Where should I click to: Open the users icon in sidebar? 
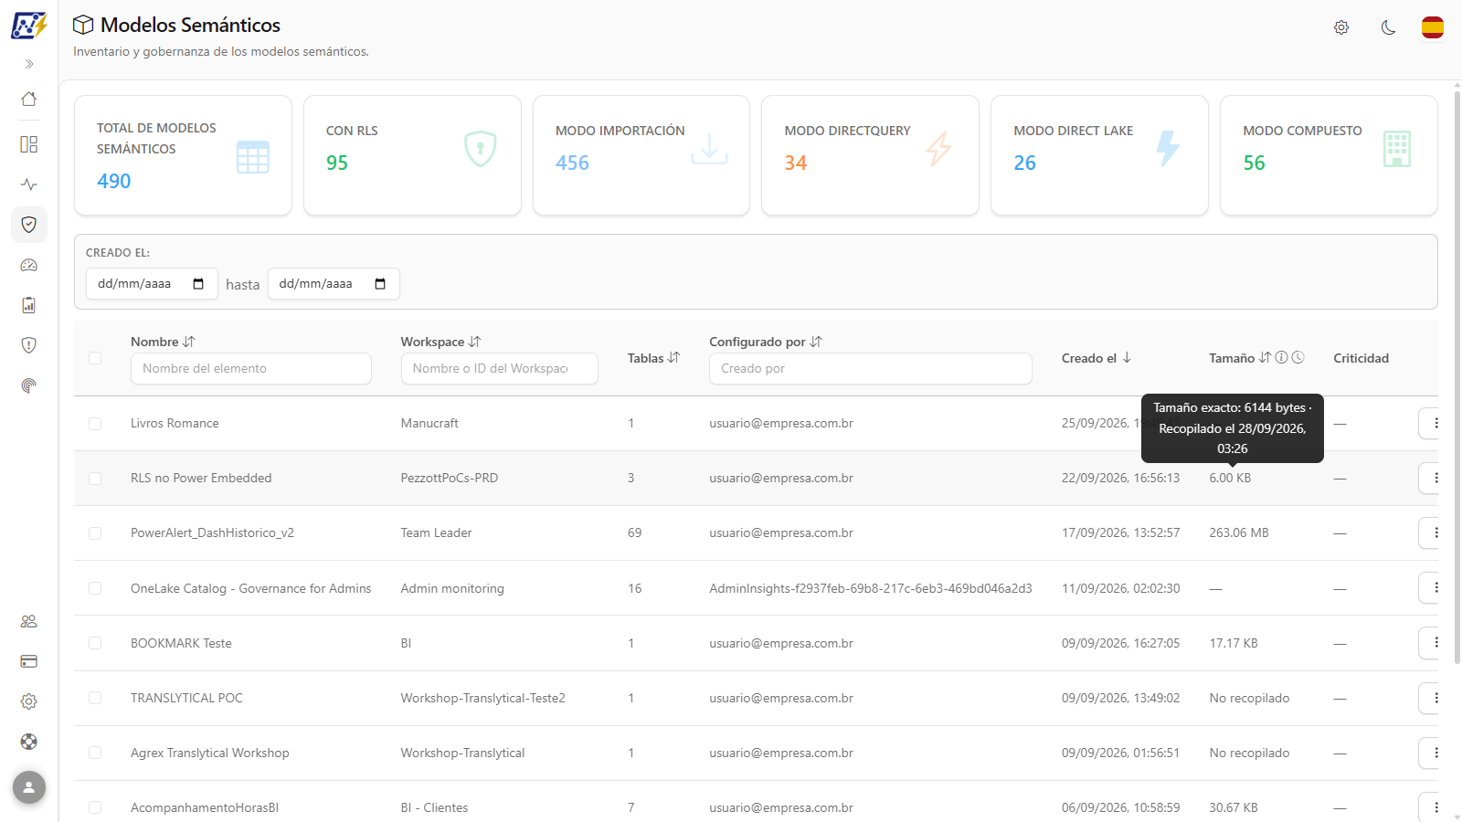29,621
